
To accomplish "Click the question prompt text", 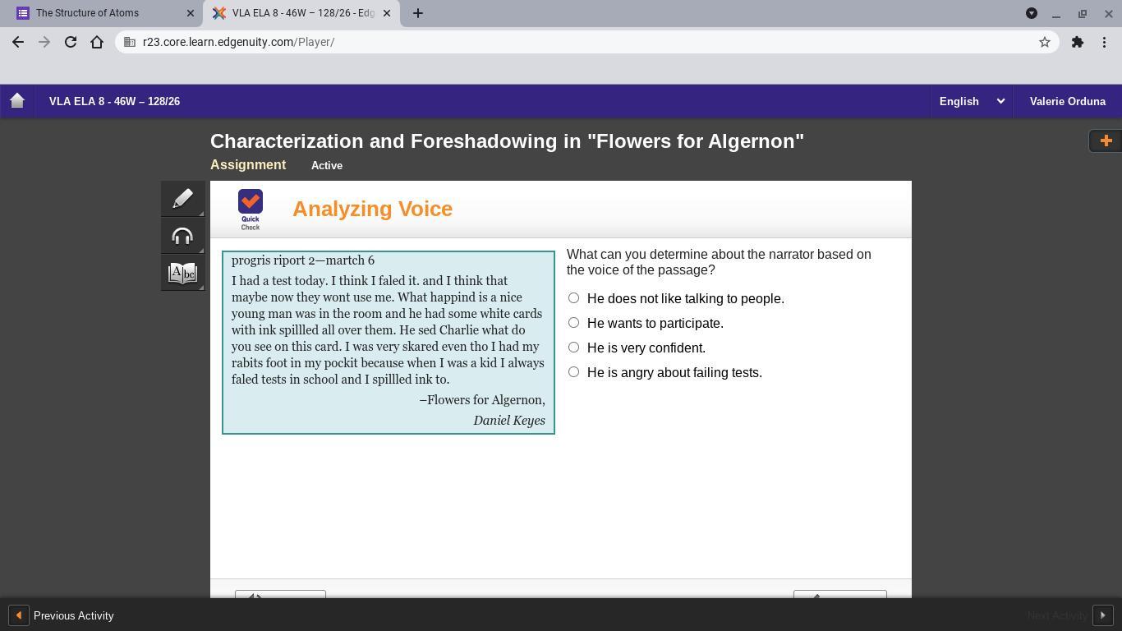I will (719, 262).
